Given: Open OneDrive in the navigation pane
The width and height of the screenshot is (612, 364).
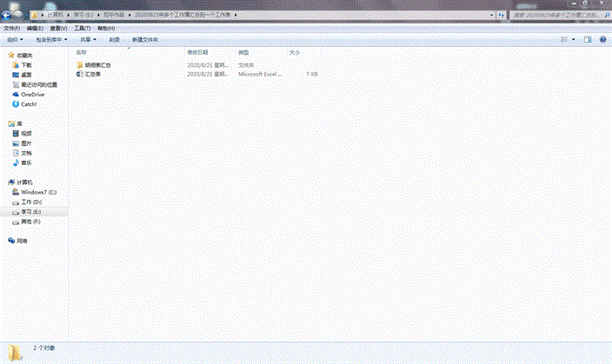Looking at the screenshot, I should click(x=32, y=95).
